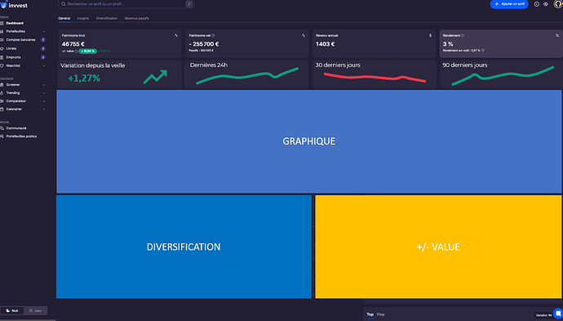
Task: Click the Patrimoine brut chart icon
Action: [x=176, y=36]
